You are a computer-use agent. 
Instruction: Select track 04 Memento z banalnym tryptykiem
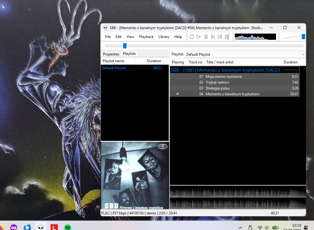[235, 94]
